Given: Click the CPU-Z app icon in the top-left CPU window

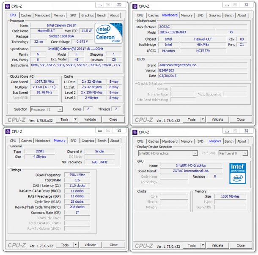Looking at the screenshot, I should pyautogui.click(x=8, y=6).
